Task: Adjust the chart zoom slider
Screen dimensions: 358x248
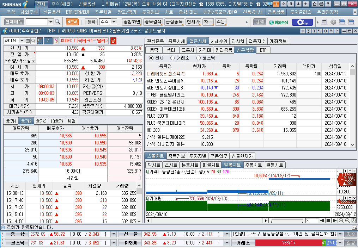Action: coord(288,221)
